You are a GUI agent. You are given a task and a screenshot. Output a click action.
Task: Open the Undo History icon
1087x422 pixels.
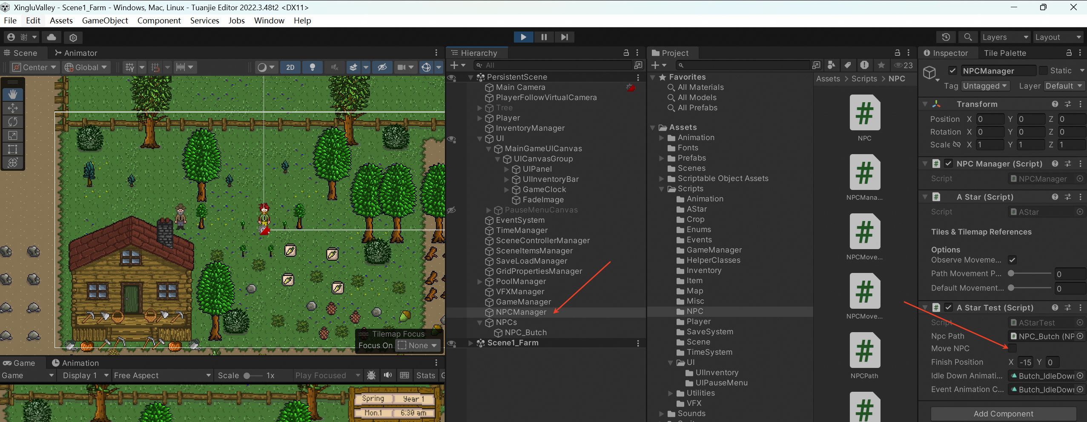[946, 37]
